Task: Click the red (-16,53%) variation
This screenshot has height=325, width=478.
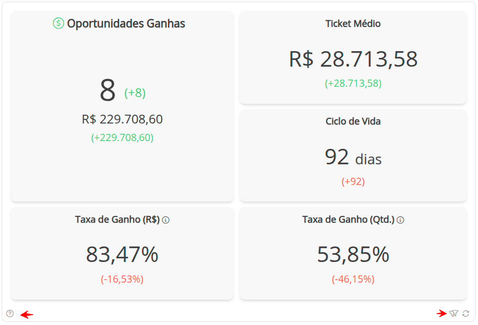Action: (122, 280)
